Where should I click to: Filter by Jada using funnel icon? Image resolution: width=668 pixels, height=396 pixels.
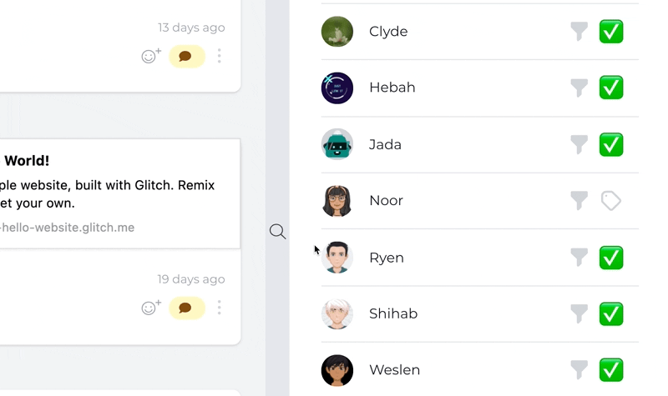point(579,144)
